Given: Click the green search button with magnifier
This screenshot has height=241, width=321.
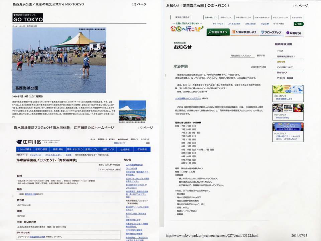Looking at the screenshot, I should tap(299, 24).
